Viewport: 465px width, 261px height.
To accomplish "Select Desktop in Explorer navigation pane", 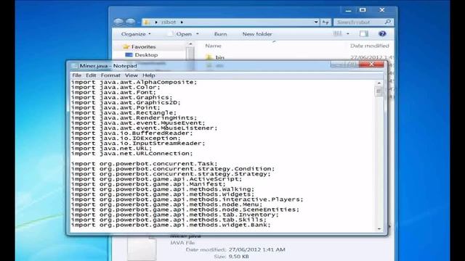I will pyautogui.click(x=146, y=55).
